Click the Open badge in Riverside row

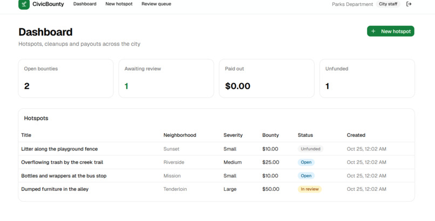(306, 162)
